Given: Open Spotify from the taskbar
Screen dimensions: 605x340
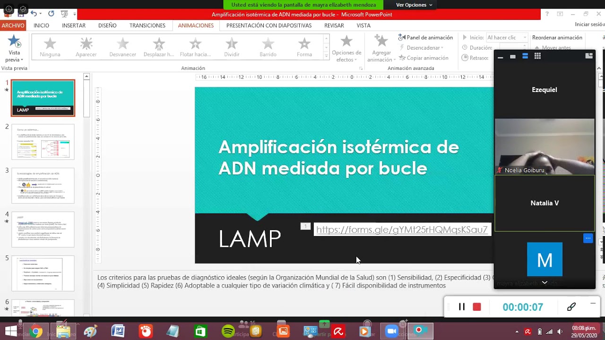Looking at the screenshot, I should click(x=228, y=331).
